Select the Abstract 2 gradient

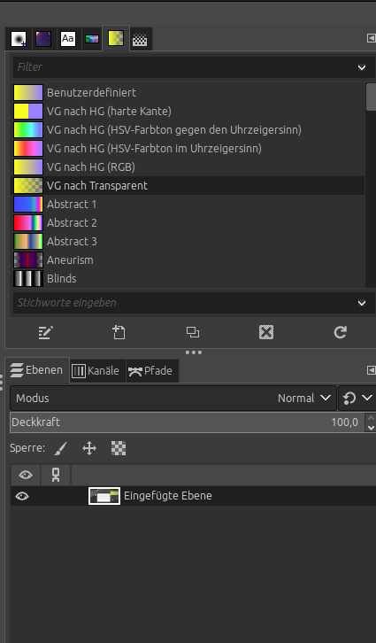pos(188,223)
